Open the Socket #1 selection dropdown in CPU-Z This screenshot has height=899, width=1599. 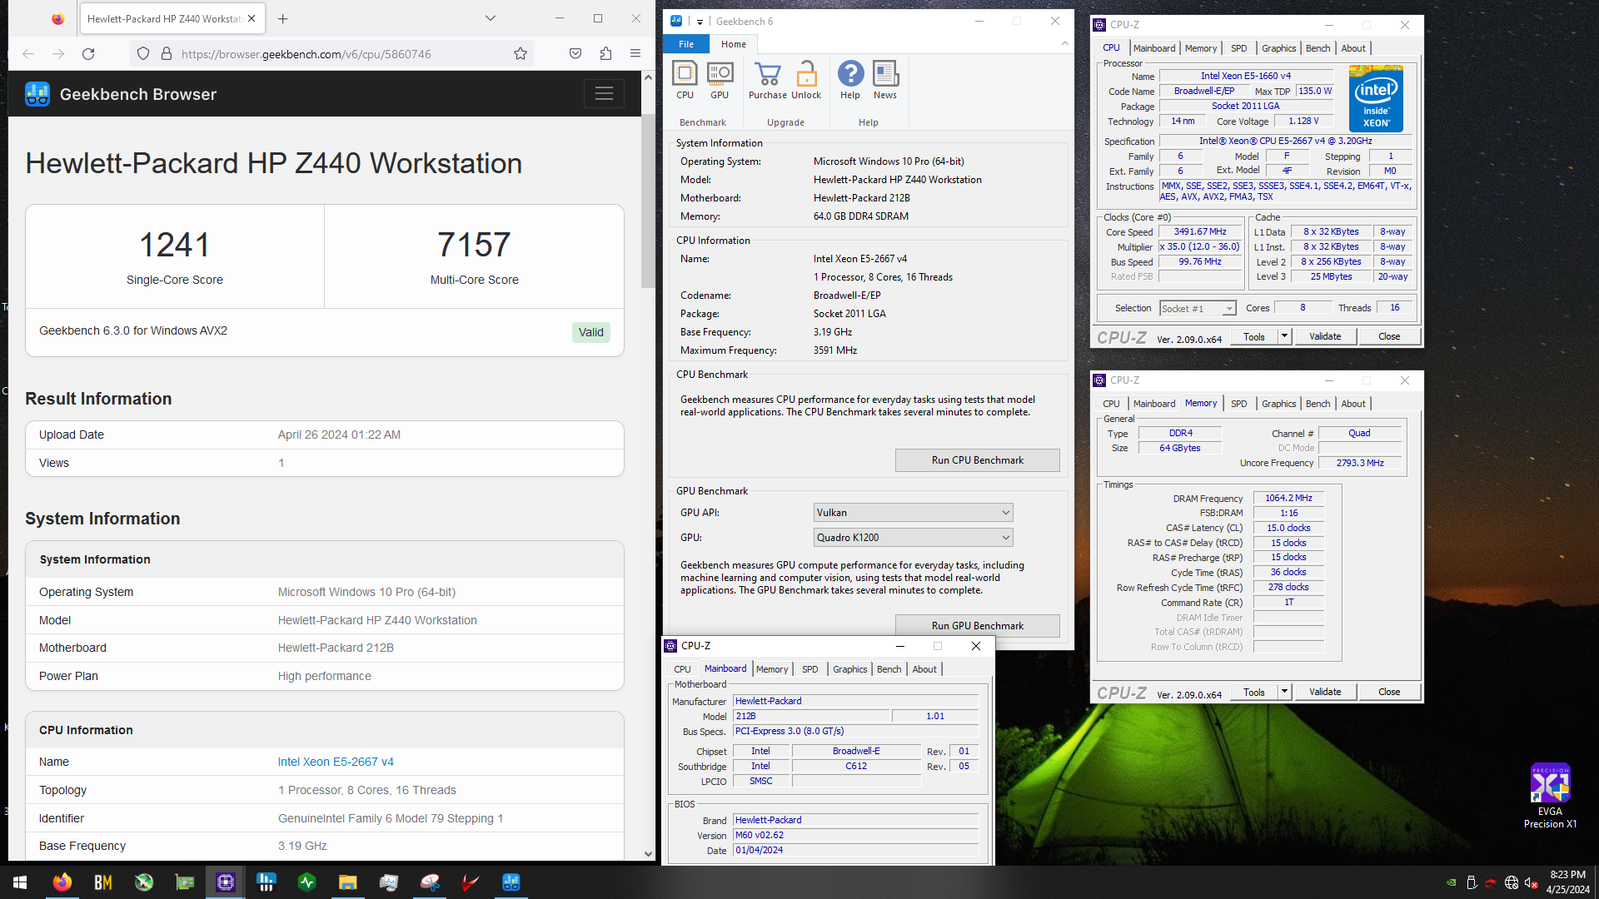coord(1198,309)
